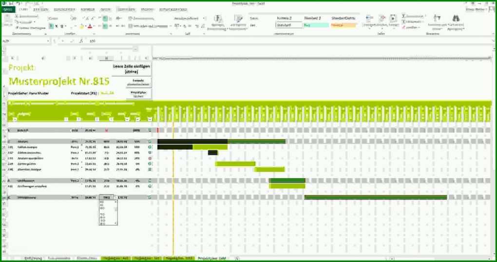The height and width of the screenshot is (262, 497).
Task: Click the 'Musterprojekt Nr.815' title
Action: 59,81
